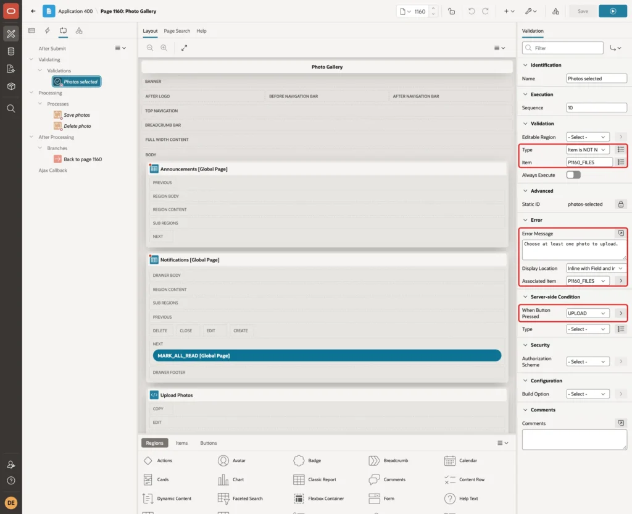Click the page lock icon in toolbar
632x514 pixels.
(451, 11)
